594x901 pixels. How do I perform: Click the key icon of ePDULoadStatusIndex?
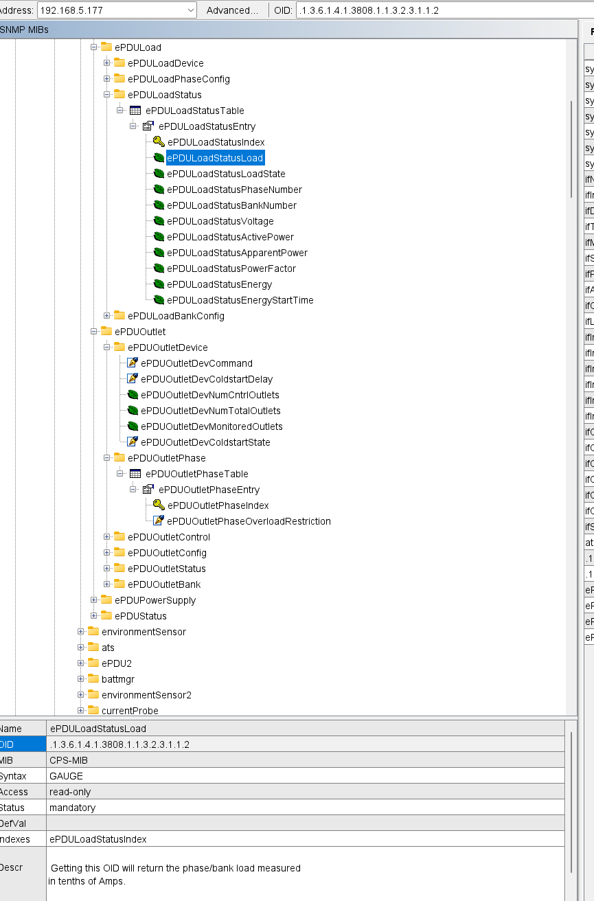click(x=159, y=142)
